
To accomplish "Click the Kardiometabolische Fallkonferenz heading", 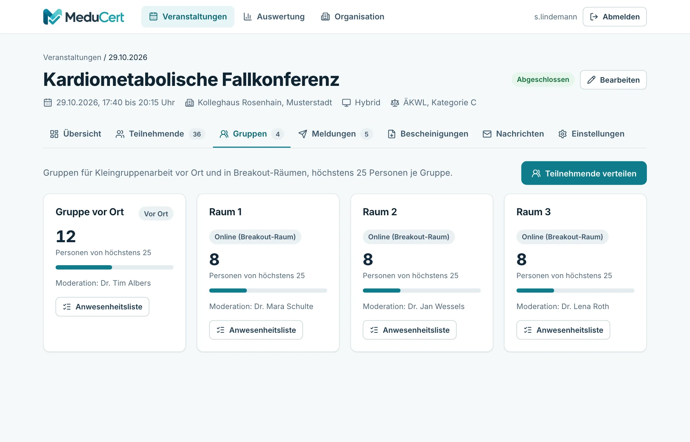I will tap(191, 79).
